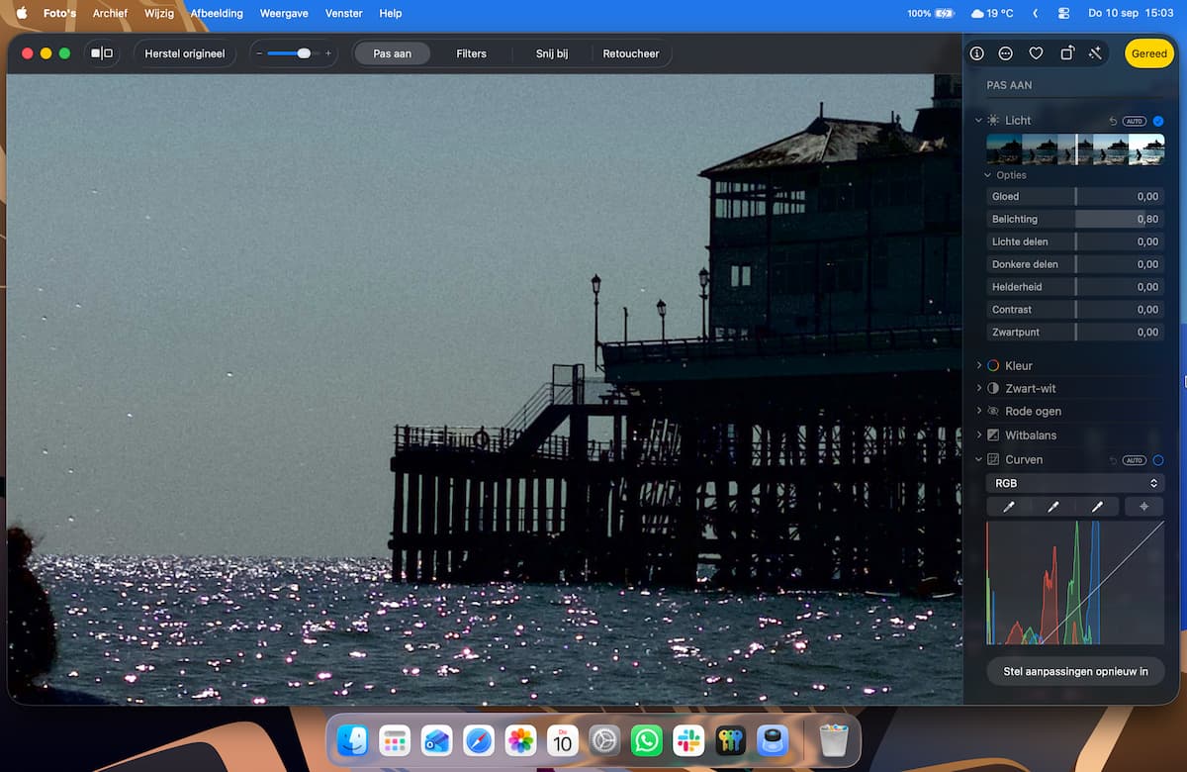1187x772 pixels.
Task: Open Outlook from the Dock
Action: click(x=436, y=740)
